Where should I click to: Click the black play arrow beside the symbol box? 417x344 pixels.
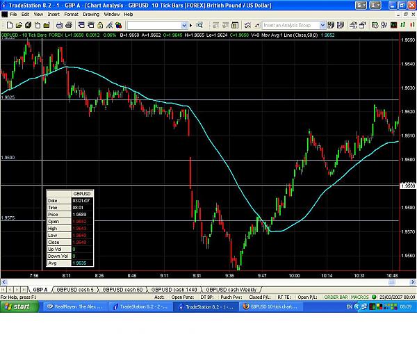[x=190, y=26]
